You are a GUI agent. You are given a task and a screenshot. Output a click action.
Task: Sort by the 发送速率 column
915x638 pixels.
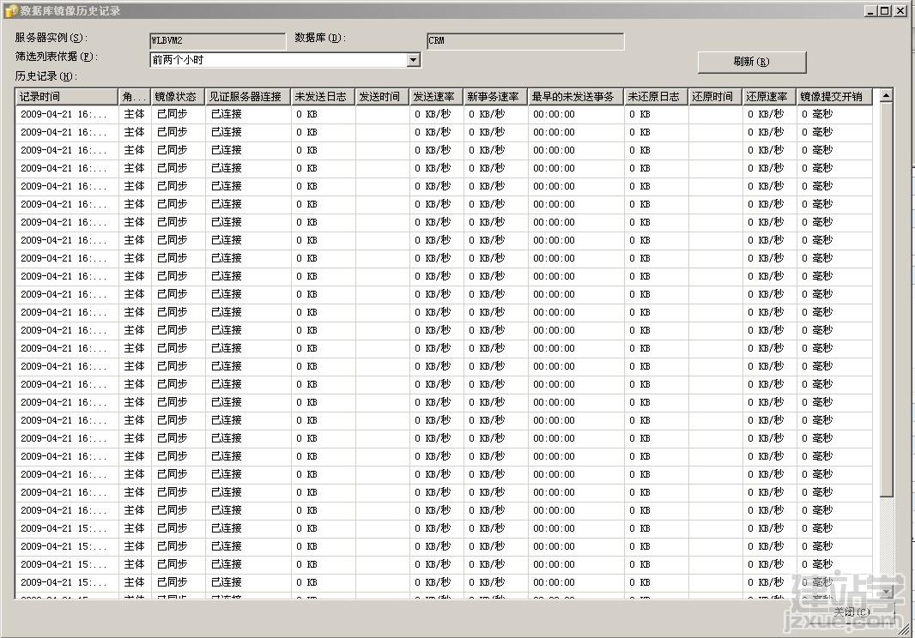click(x=435, y=95)
